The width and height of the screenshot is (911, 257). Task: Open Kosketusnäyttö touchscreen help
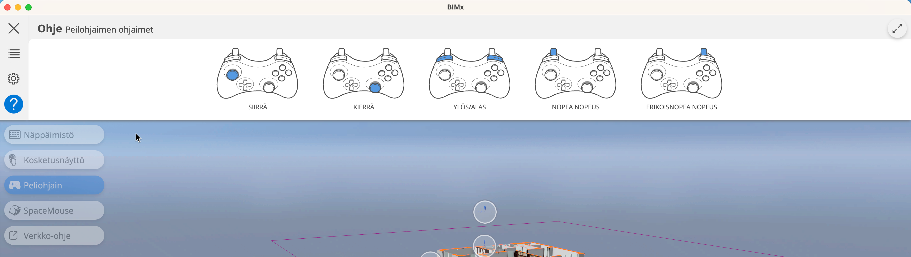[x=54, y=160]
